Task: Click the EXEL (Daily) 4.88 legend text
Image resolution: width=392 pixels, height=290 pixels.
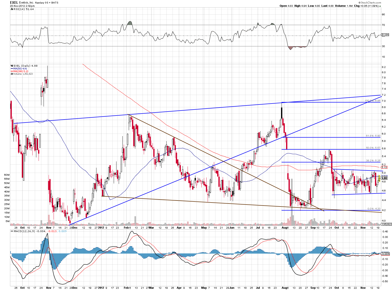Action: click(26, 66)
